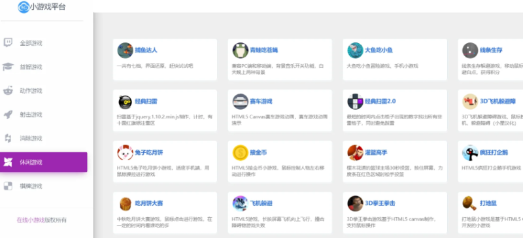Click the grid icon of 经典扫雷2.0
Image resolution: width=523 pixels, height=238 pixels.
pos(355,101)
